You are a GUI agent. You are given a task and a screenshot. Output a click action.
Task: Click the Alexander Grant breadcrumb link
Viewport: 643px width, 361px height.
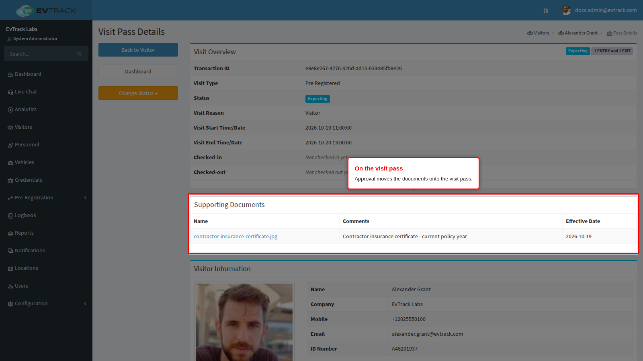click(578, 33)
